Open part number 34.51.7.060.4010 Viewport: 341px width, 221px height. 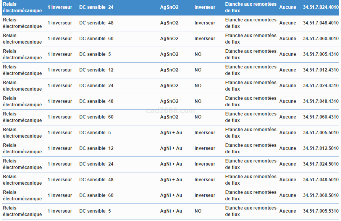[x=320, y=39]
